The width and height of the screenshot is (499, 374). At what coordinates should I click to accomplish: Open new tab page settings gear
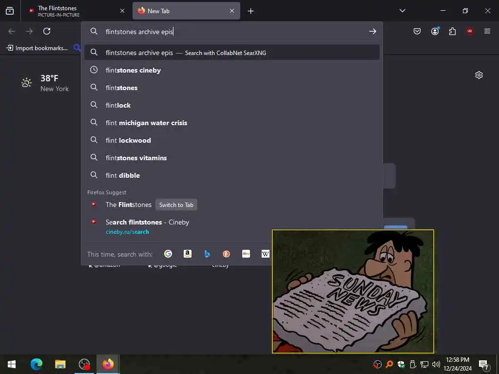coord(479,75)
